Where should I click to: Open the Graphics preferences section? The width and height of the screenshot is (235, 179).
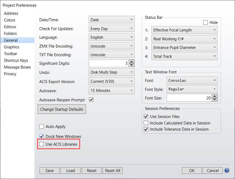[11, 47]
